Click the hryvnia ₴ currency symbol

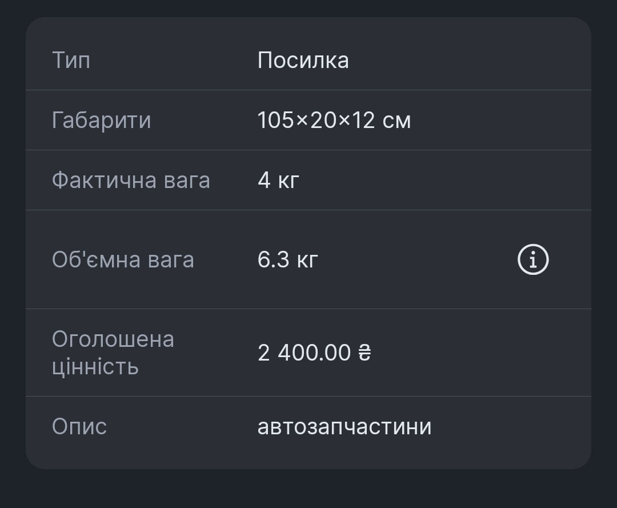tap(364, 353)
